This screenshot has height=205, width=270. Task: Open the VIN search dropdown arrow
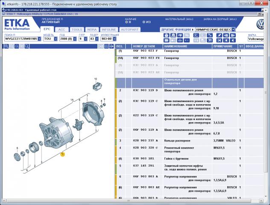(39, 39)
